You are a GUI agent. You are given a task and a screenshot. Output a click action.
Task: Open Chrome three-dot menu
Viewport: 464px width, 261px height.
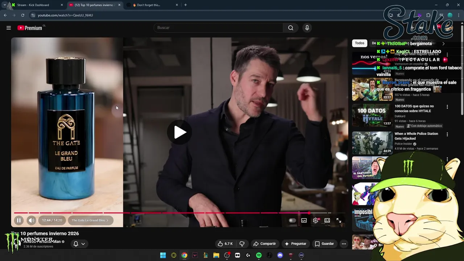[458, 15]
